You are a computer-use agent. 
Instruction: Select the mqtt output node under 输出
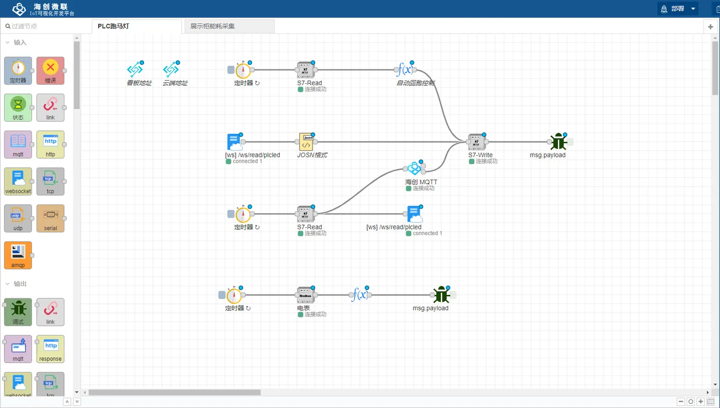[18, 349]
